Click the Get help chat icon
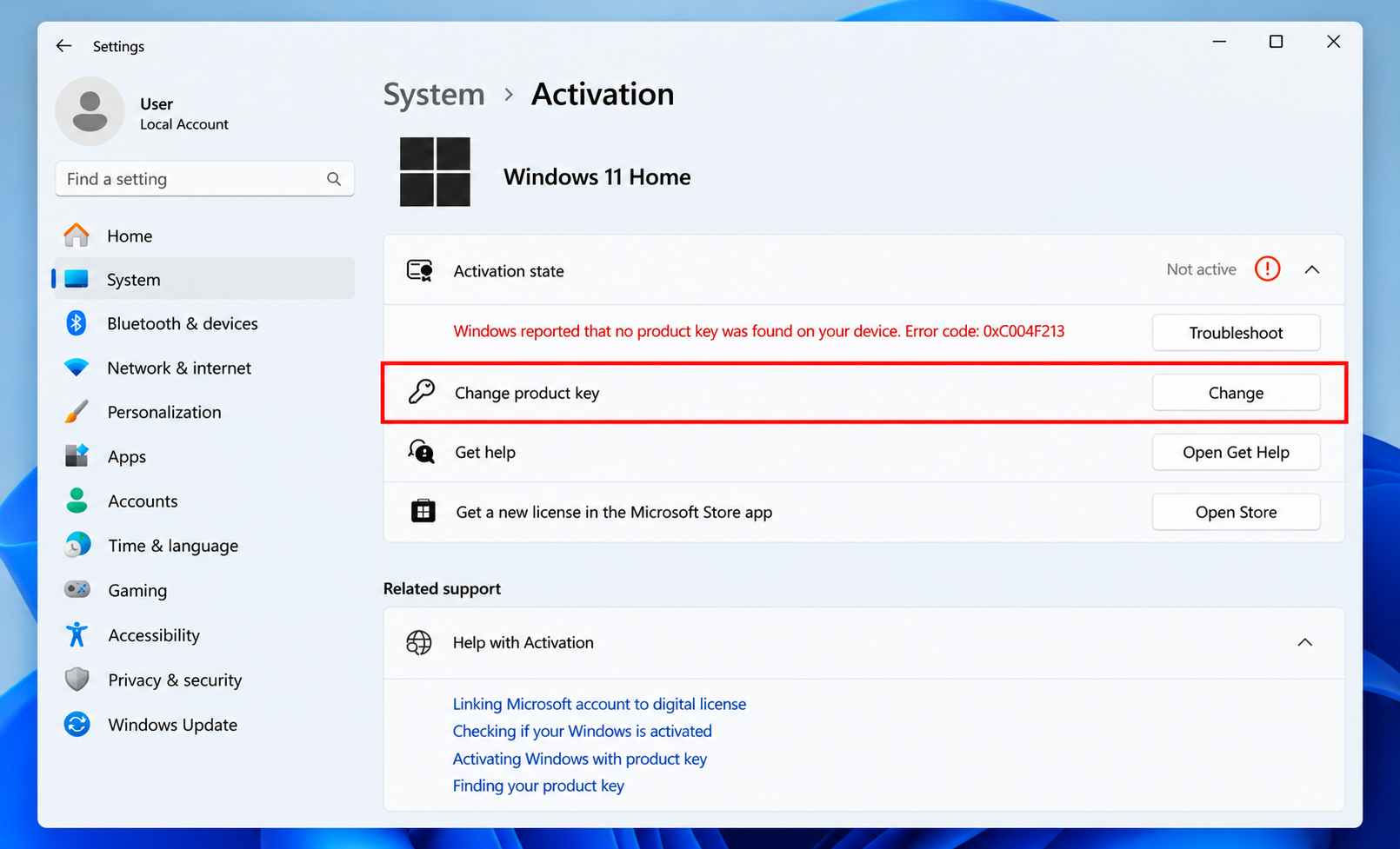The height and width of the screenshot is (849, 1400). tap(422, 452)
